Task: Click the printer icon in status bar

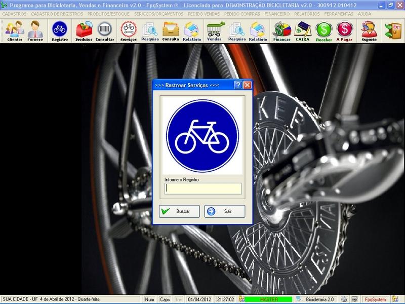Action: (344, 299)
